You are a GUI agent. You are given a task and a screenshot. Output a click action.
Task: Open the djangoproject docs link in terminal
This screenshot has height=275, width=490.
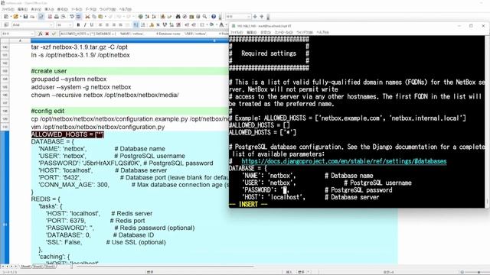click(x=344, y=161)
